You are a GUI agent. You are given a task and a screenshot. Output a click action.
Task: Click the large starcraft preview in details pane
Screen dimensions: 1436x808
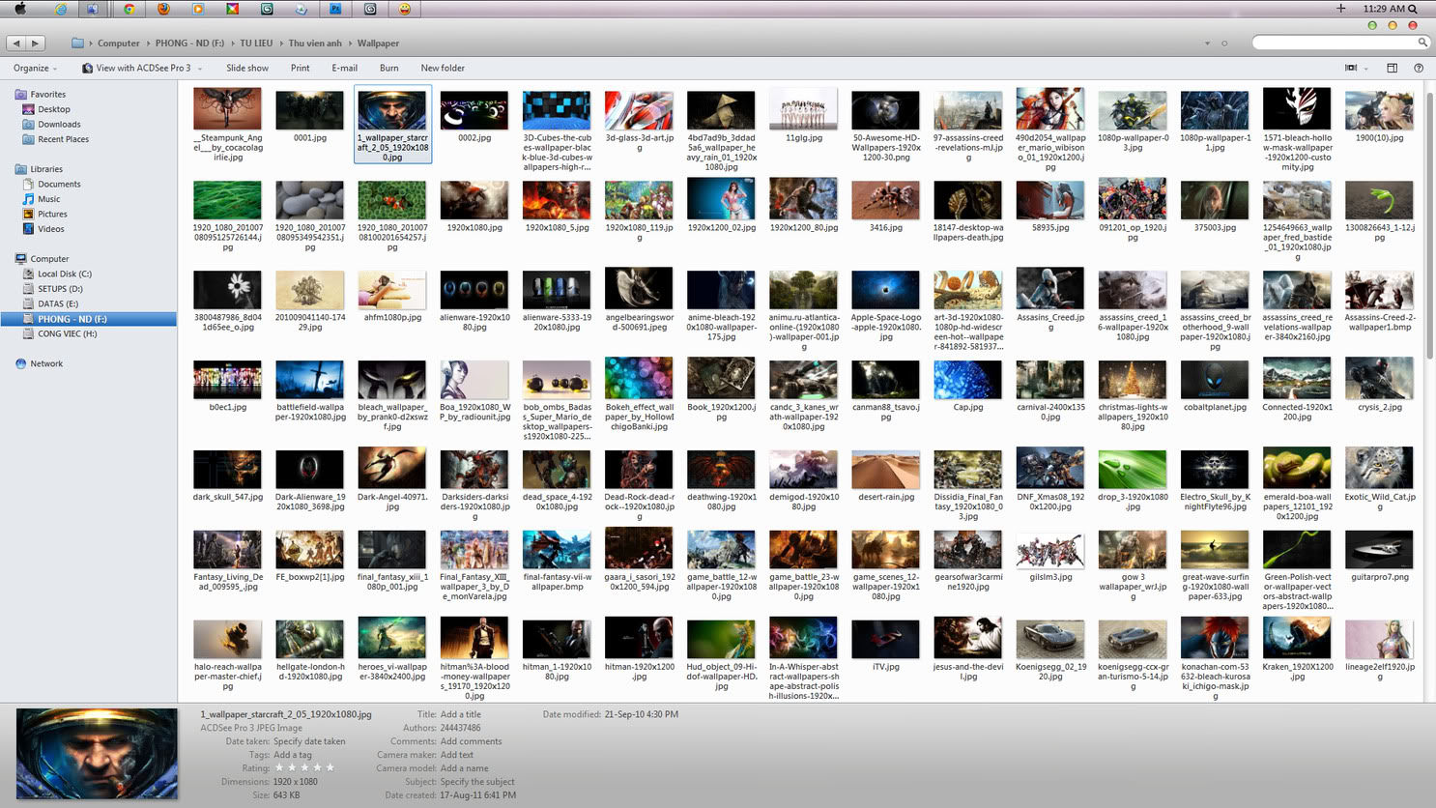click(97, 754)
